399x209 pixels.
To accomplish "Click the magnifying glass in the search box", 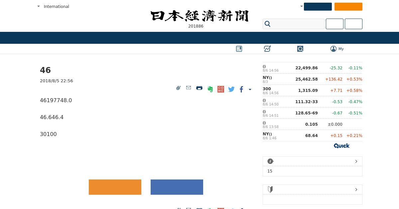I will [268, 24].
